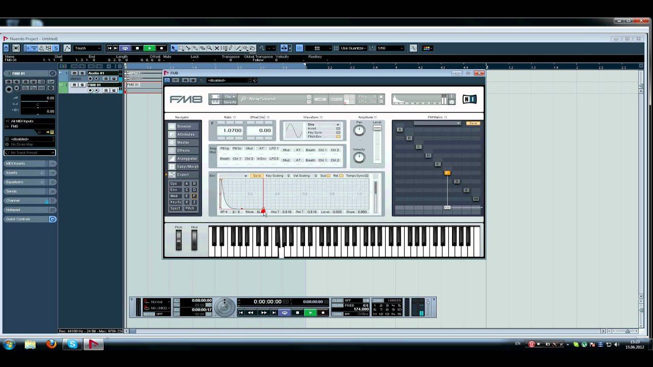653x367 pixels.
Task: Click Nuendo icon in the taskbar
Action: point(93,345)
